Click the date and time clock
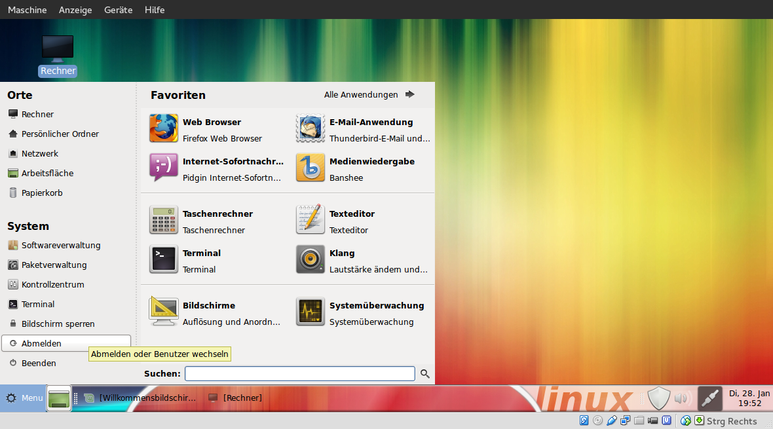The image size is (773, 429). pos(749,398)
